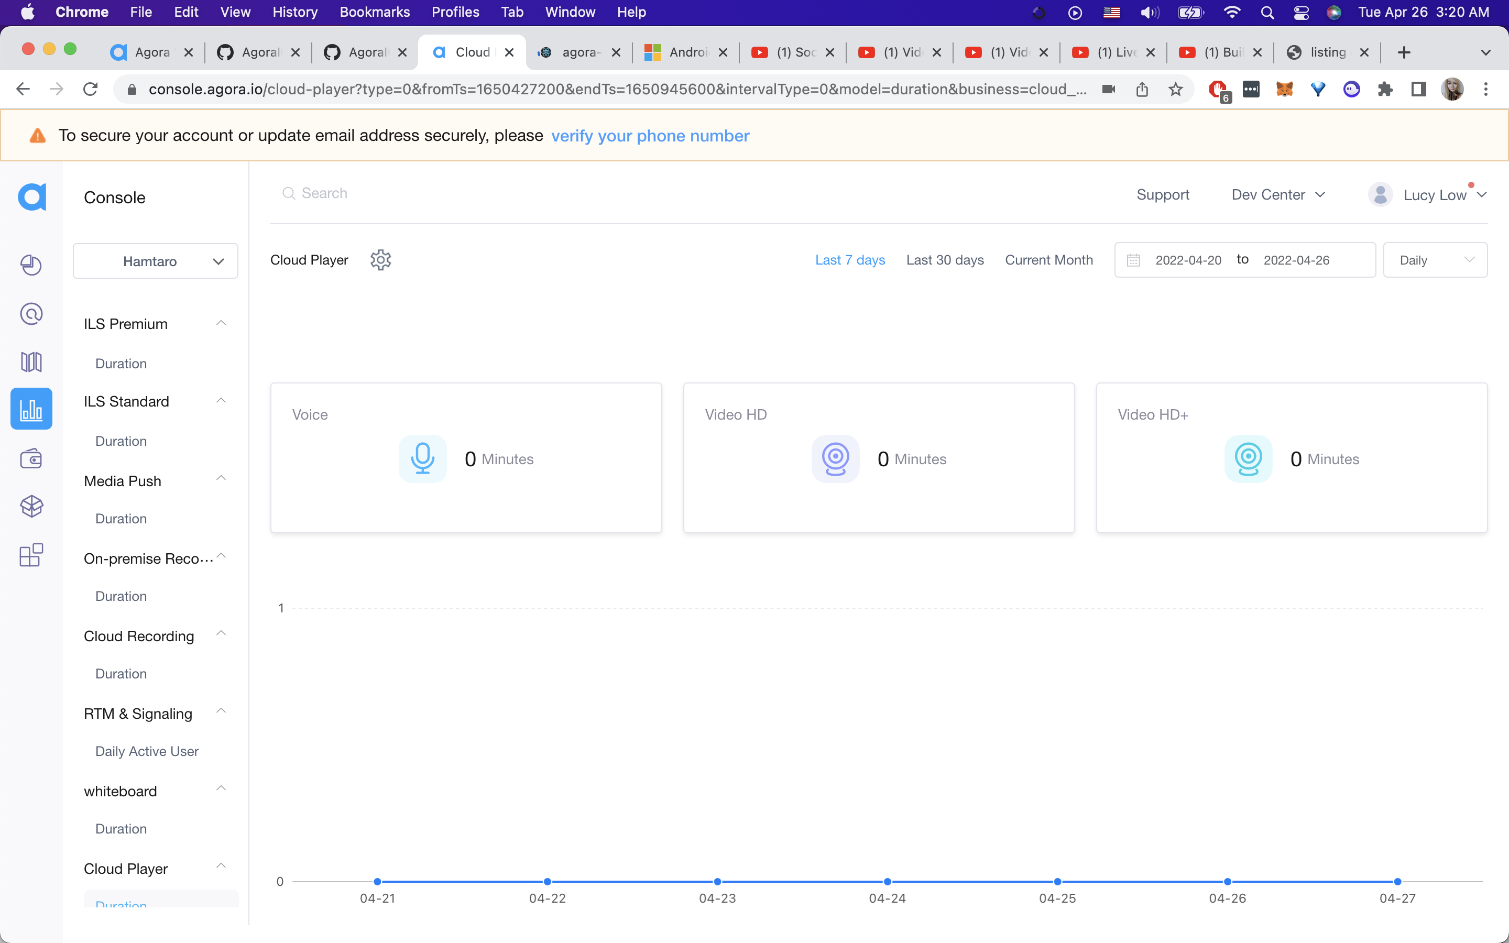1509x943 pixels.
Task: Select Last 30 days range
Action: click(945, 260)
